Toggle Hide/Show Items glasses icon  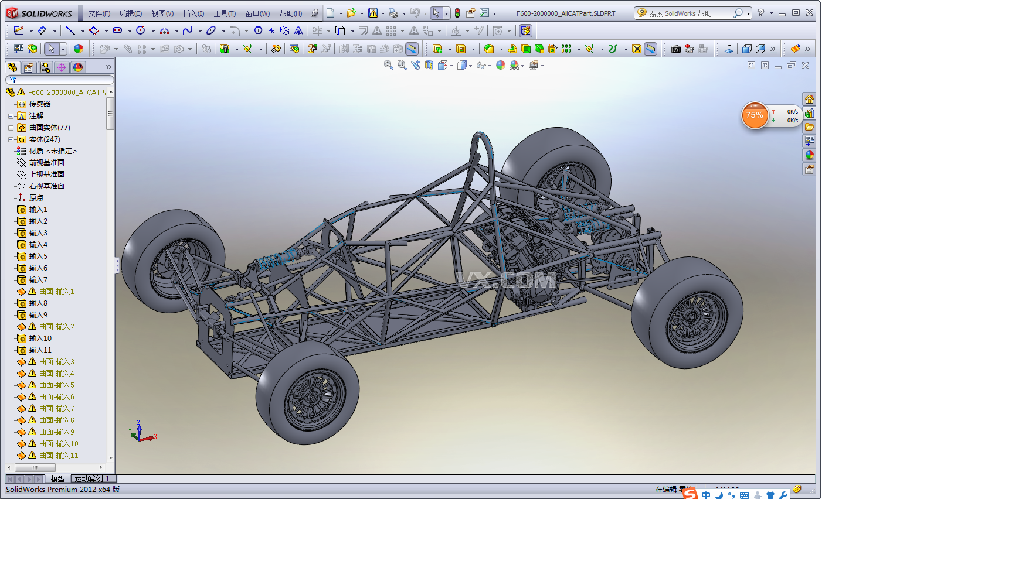point(482,66)
